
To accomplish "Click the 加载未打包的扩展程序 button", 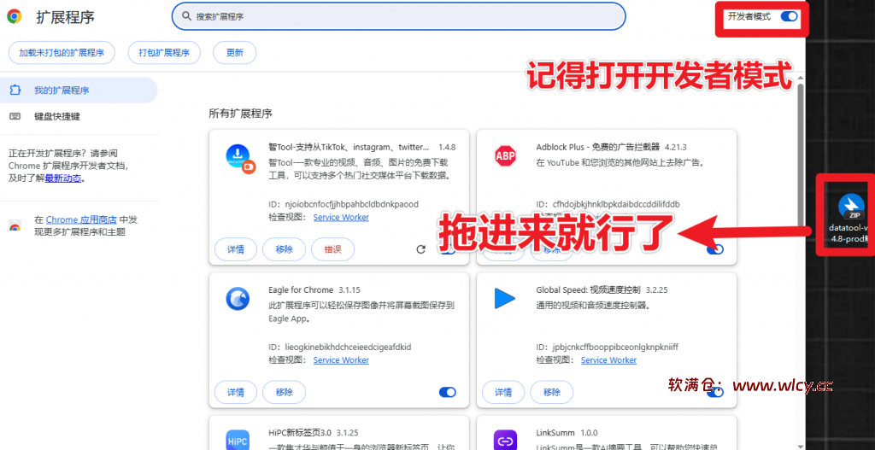I will point(62,53).
